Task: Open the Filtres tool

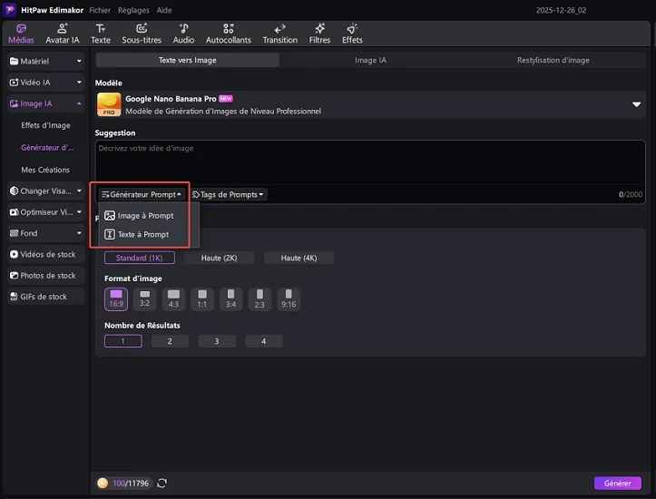Action: coord(319,34)
